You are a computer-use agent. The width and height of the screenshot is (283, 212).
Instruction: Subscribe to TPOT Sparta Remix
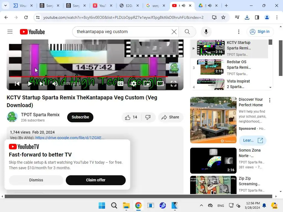pos(80,117)
